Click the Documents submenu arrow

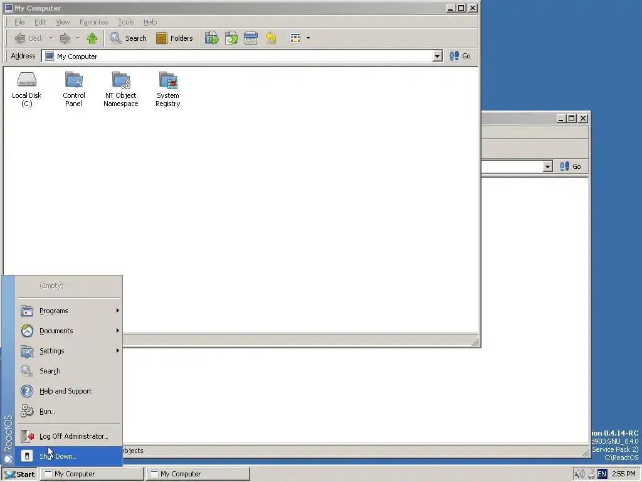point(117,331)
